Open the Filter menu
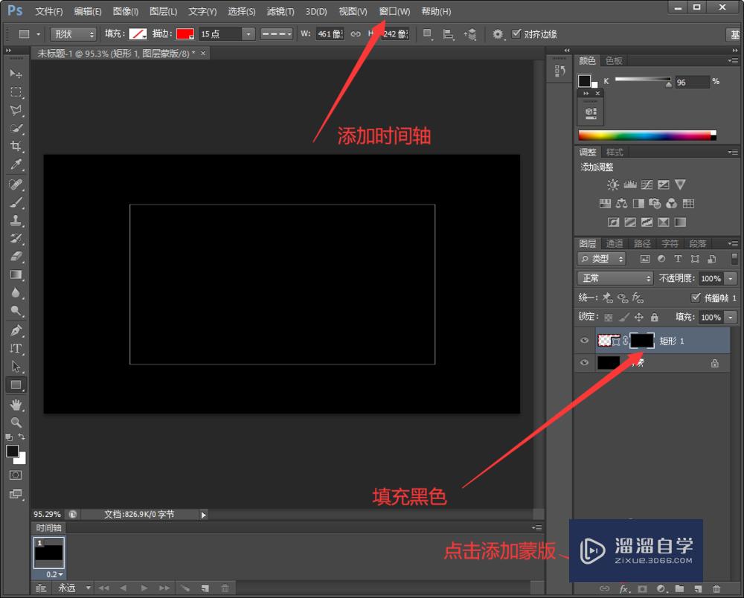744x598 pixels. coord(280,11)
